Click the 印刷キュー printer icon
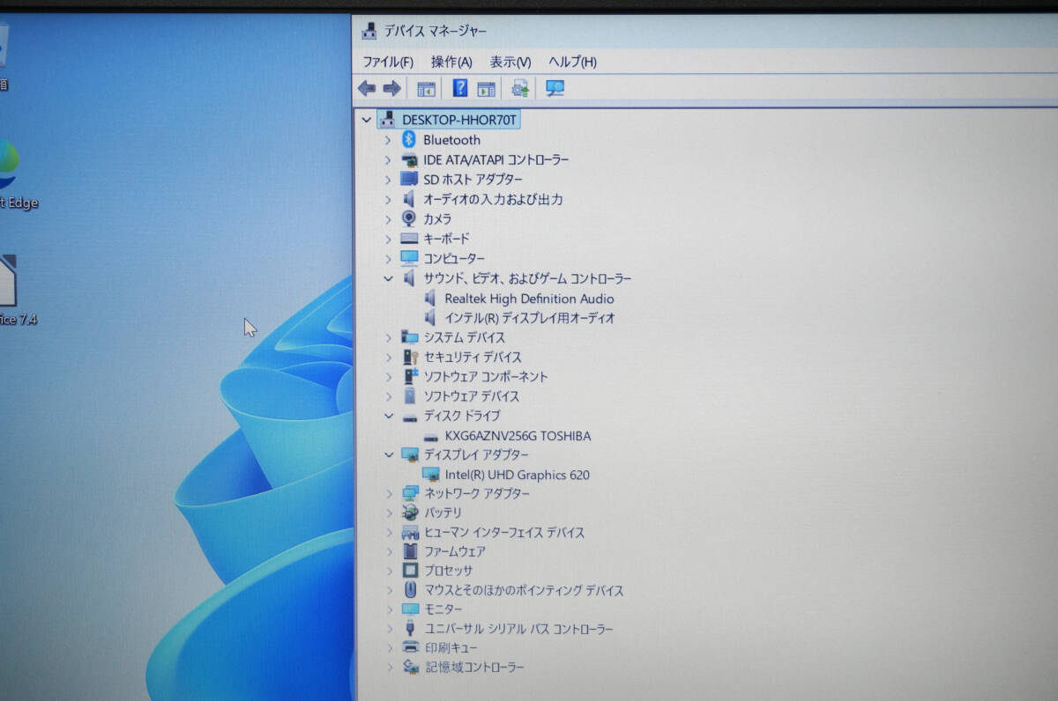 (411, 647)
